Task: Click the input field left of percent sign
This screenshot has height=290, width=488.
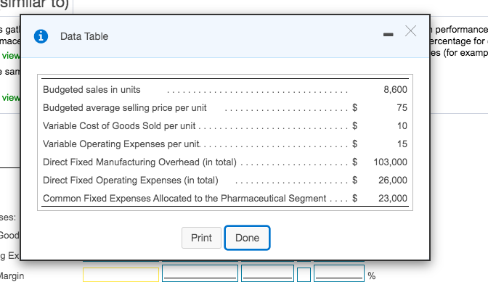Action: pyautogui.click(x=339, y=275)
